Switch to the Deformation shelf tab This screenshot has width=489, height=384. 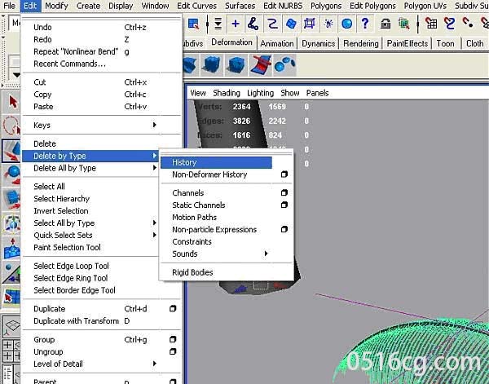click(x=231, y=42)
